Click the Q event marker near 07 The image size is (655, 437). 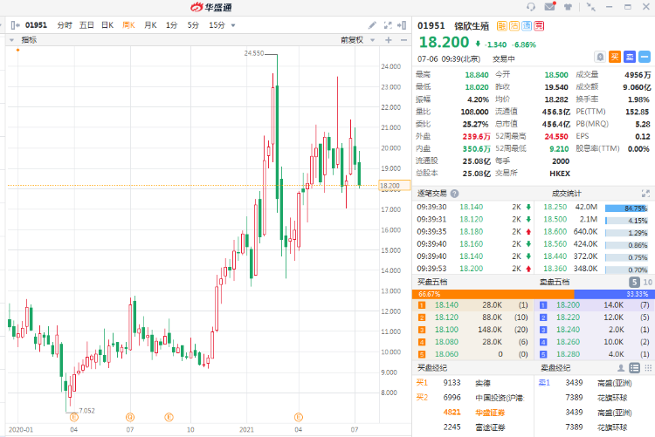130,417
